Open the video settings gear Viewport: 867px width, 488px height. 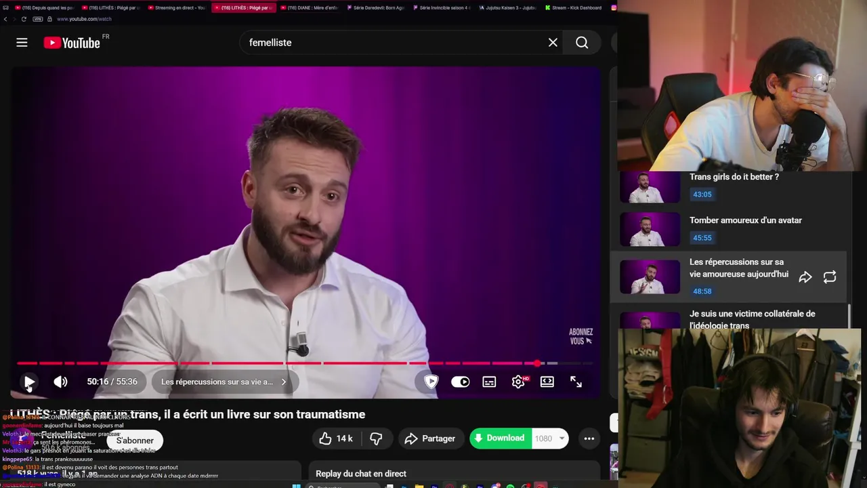(519, 382)
